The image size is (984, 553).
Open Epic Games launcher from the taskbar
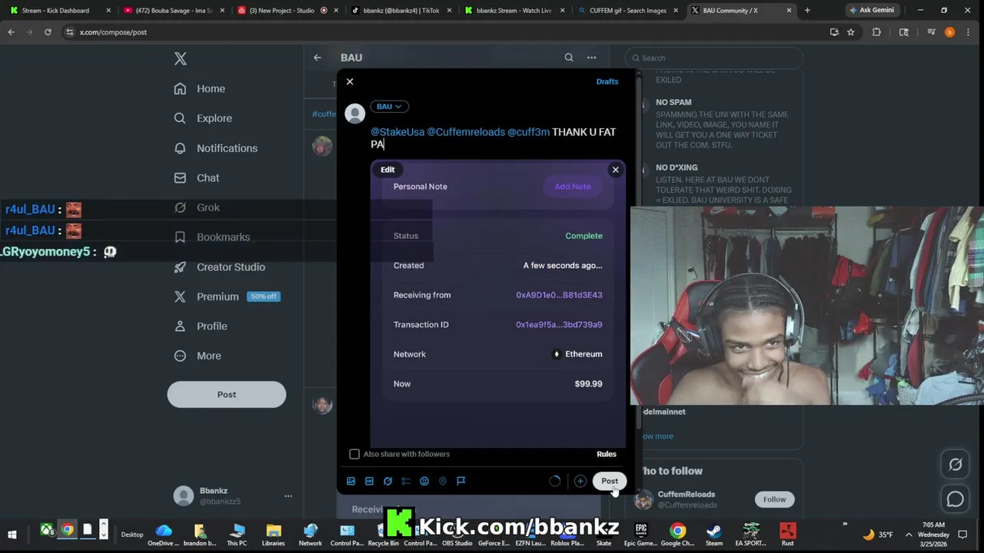641,534
